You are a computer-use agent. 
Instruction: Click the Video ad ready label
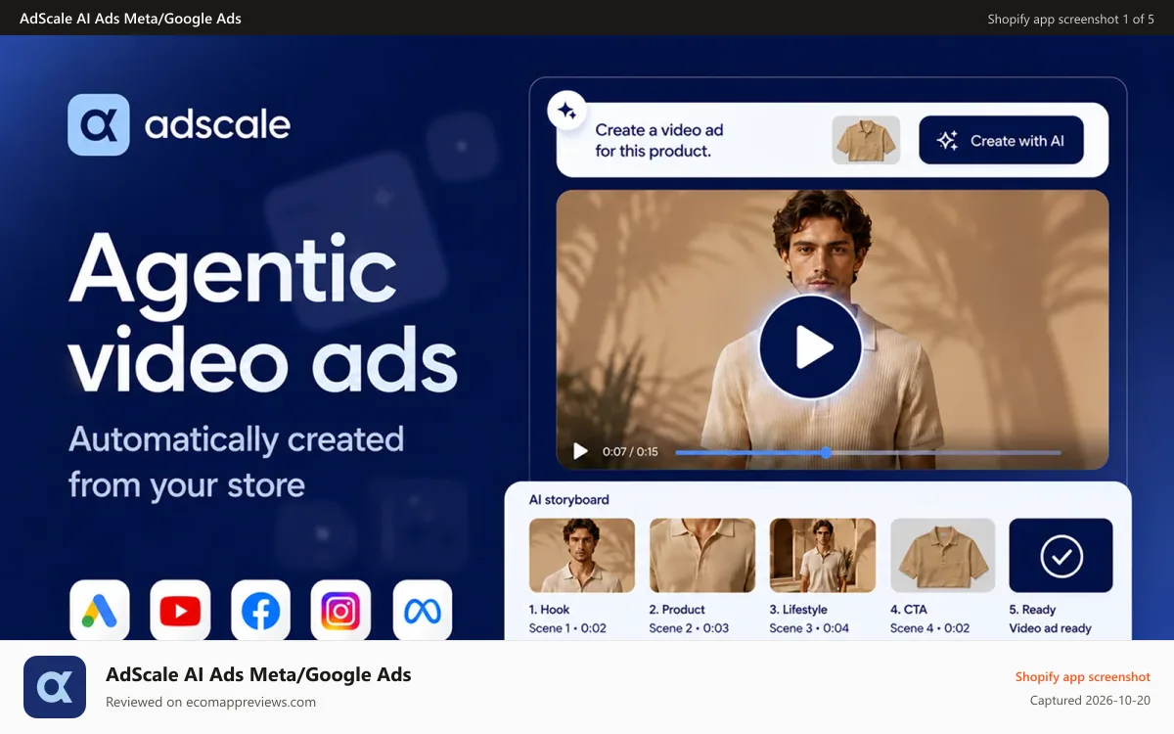[1050, 628]
